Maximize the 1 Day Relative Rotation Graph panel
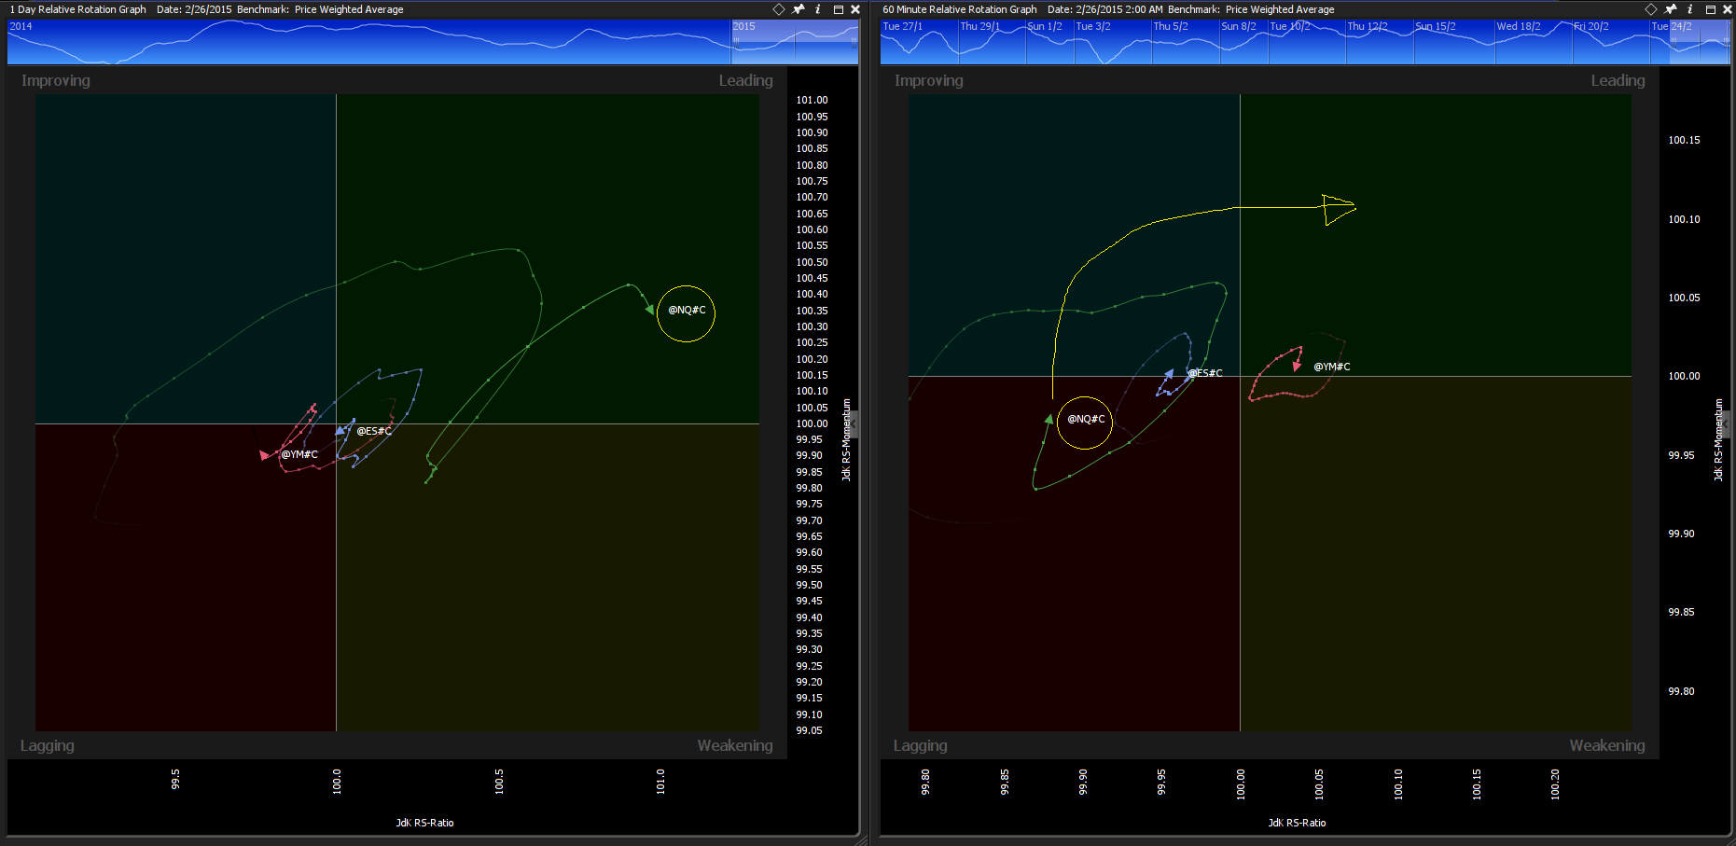 click(838, 9)
